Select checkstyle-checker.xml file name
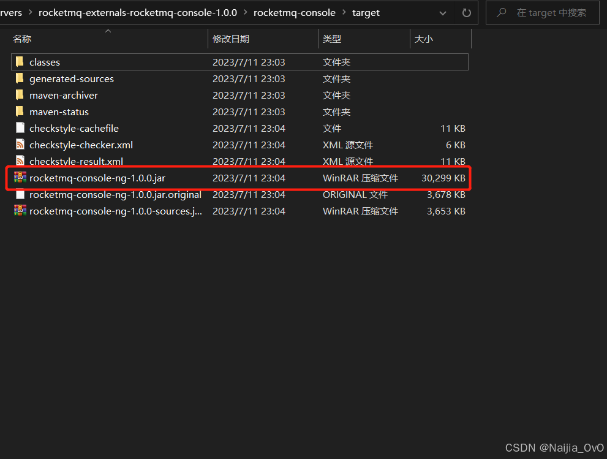This screenshot has height=459, width=607. (x=81, y=145)
